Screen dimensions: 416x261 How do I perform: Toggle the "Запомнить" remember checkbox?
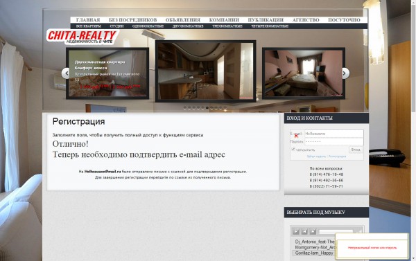293,150
